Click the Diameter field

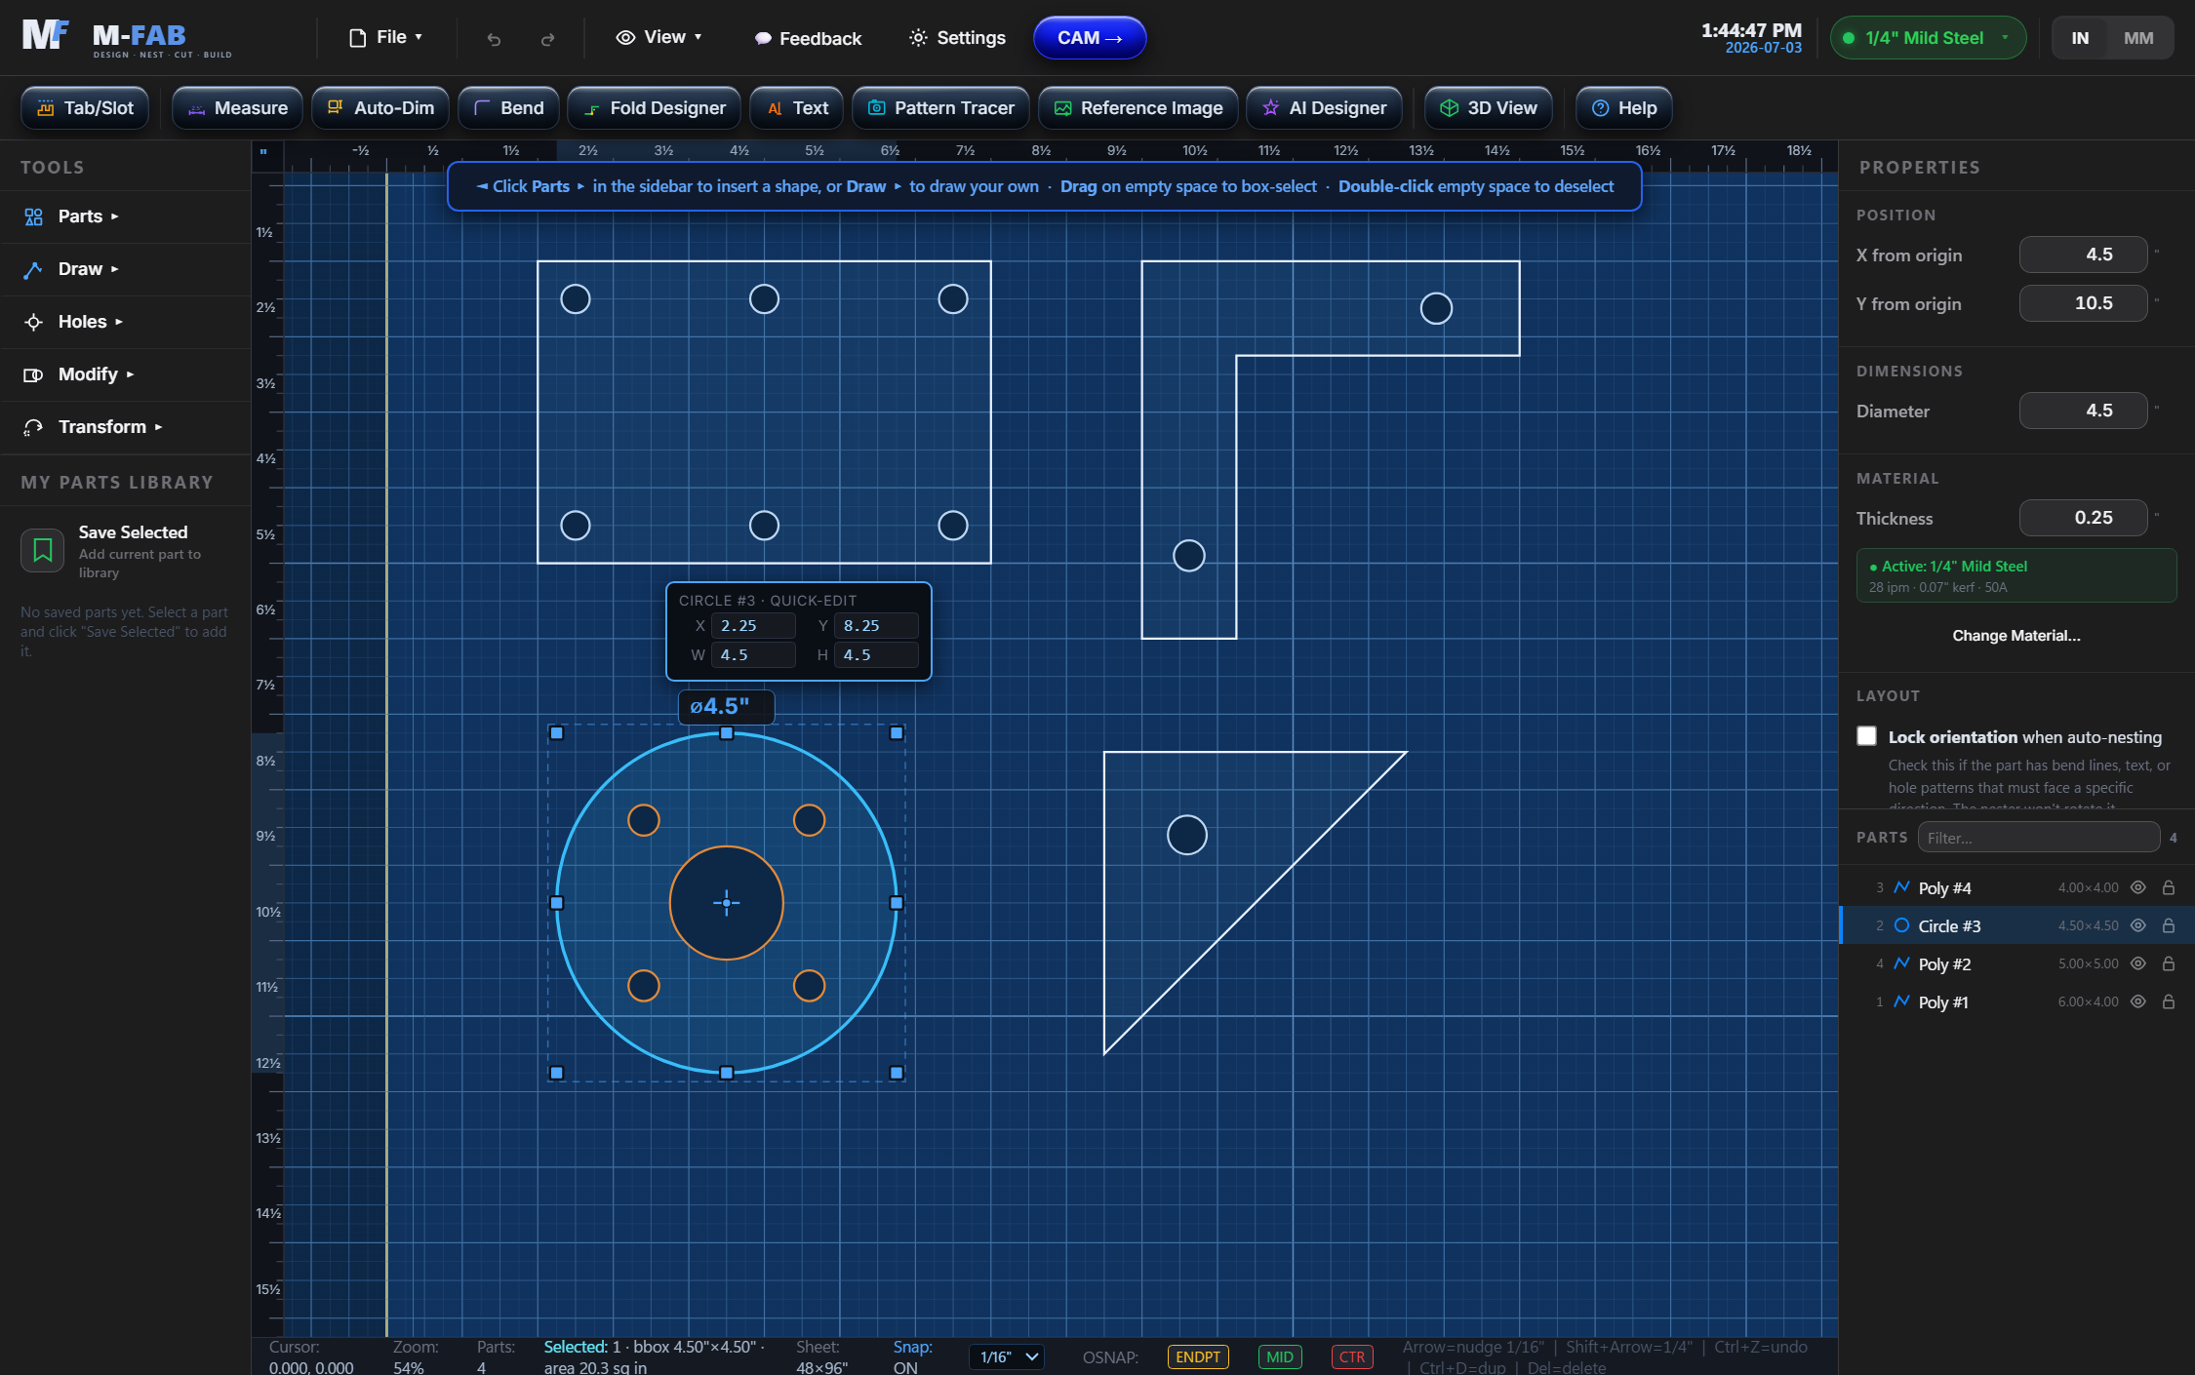pyautogui.click(x=2084, y=411)
